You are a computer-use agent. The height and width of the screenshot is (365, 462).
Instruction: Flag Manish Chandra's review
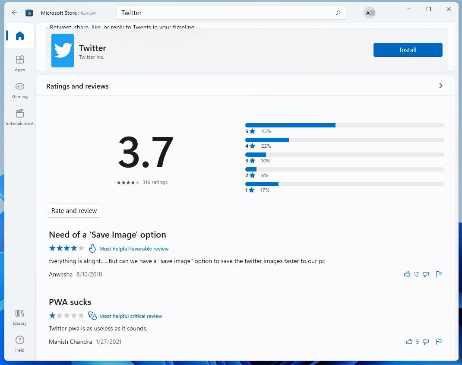(x=439, y=341)
